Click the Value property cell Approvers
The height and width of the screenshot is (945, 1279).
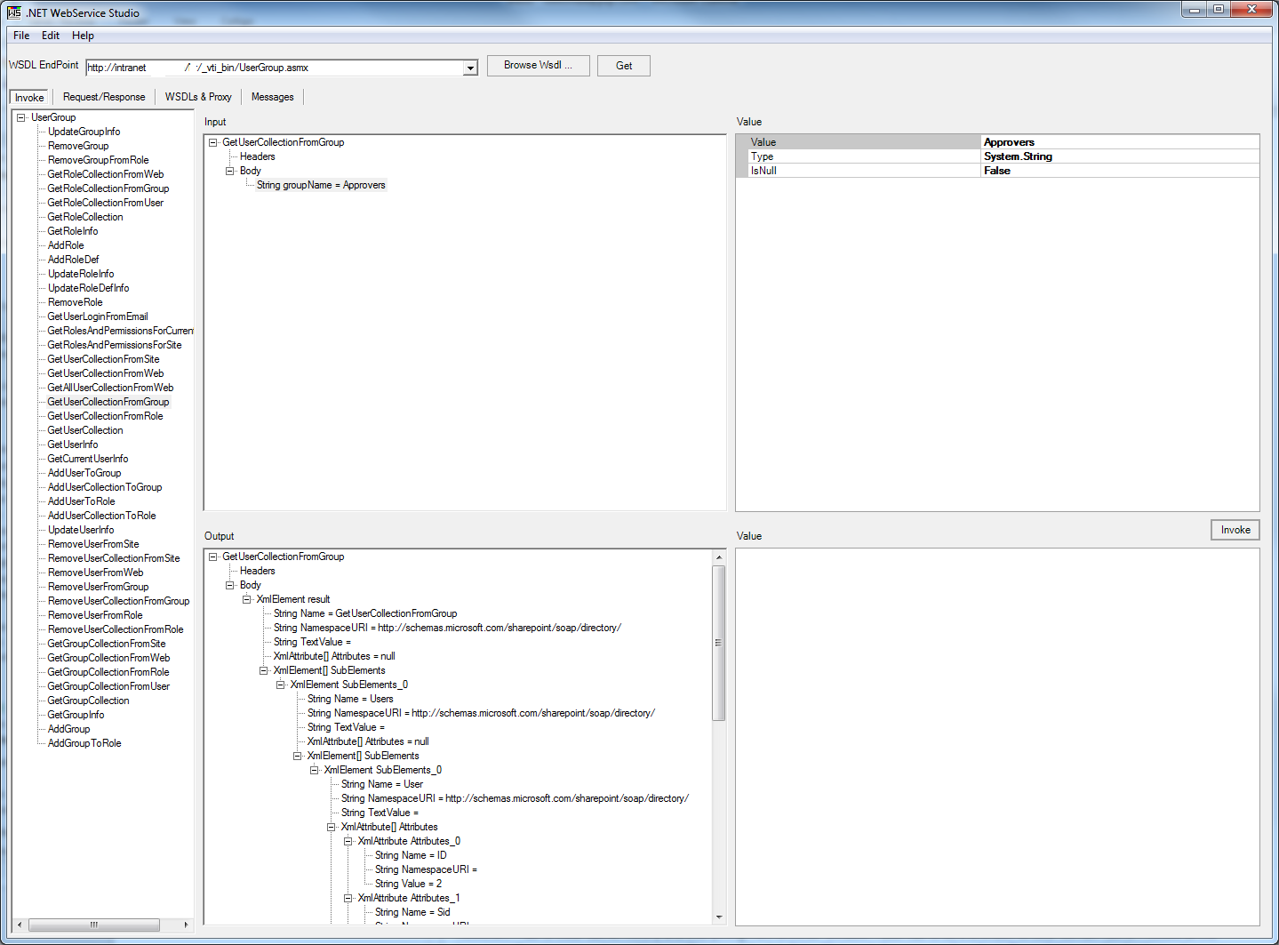click(1120, 142)
